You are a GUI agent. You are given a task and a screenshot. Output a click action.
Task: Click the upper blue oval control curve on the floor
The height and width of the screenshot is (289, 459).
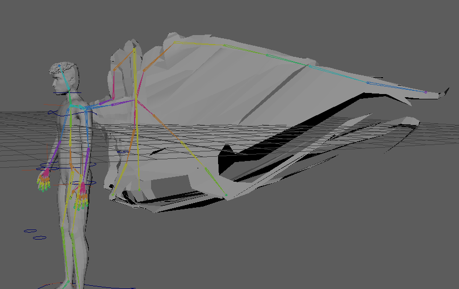pos(31,231)
